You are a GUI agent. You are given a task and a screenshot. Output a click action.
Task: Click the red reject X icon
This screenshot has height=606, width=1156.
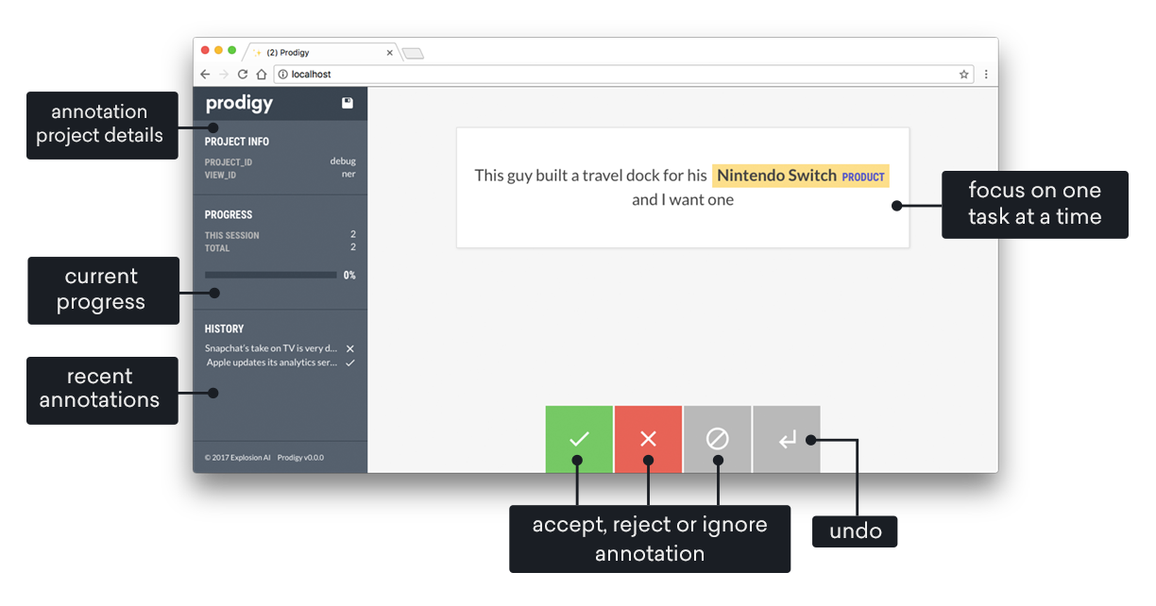tap(648, 438)
